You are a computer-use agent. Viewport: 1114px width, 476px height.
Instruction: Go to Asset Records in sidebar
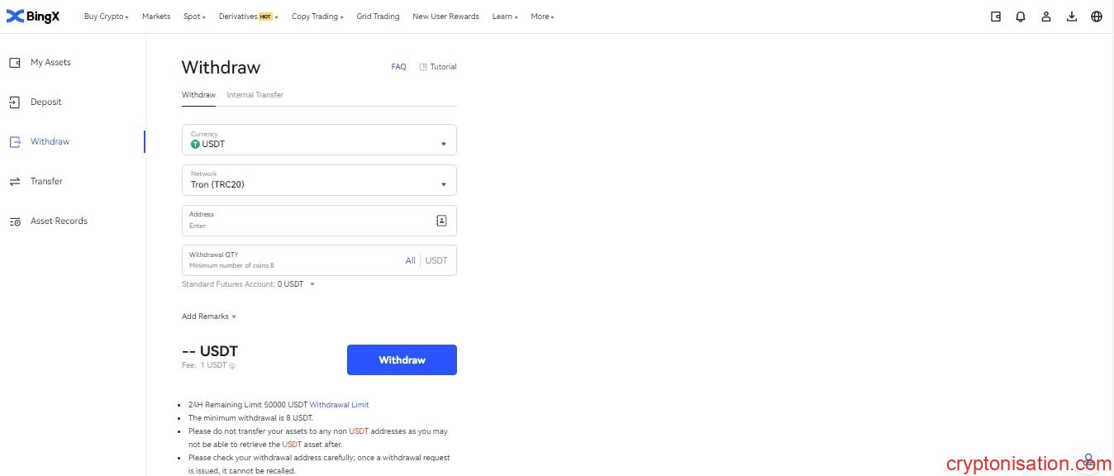(x=58, y=221)
